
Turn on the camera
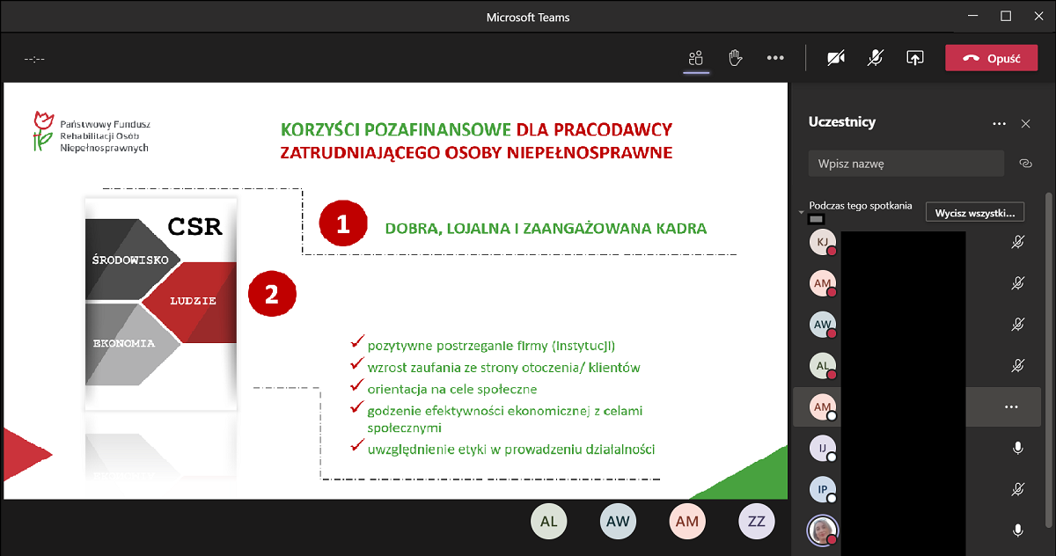click(x=835, y=58)
